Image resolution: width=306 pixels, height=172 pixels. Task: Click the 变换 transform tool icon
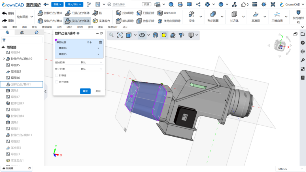click(x=192, y=14)
